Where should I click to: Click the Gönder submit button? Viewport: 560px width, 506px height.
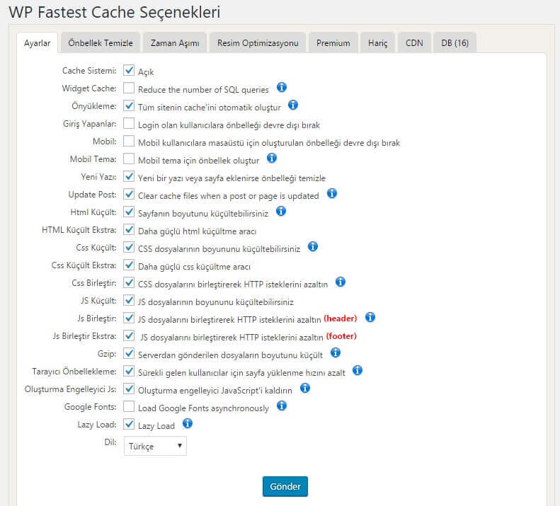[285, 486]
